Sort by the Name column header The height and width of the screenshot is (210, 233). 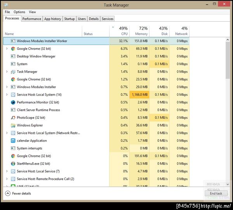coord(42,31)
